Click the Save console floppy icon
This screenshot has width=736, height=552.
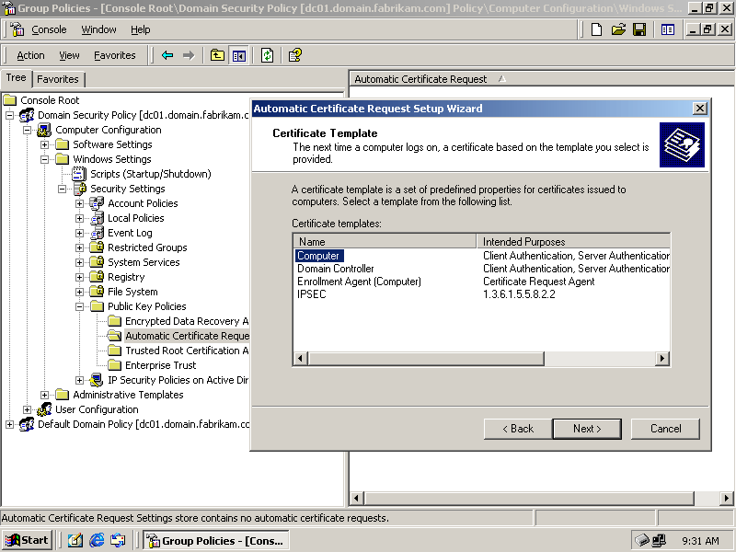638,29
